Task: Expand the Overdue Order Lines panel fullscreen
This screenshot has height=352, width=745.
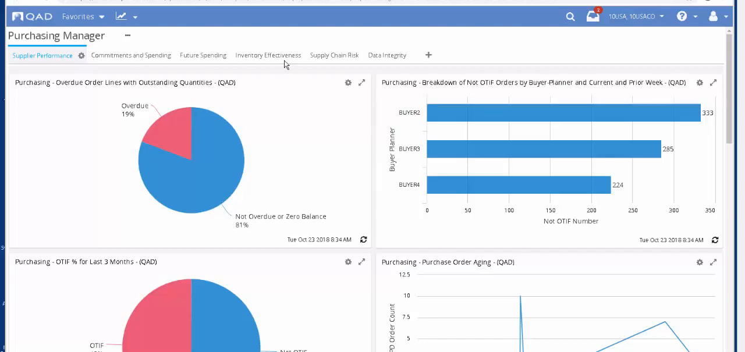Action: (361, 83)
